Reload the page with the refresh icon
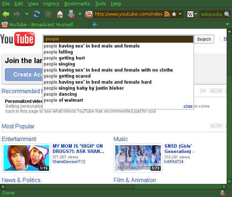 (37, 14)
